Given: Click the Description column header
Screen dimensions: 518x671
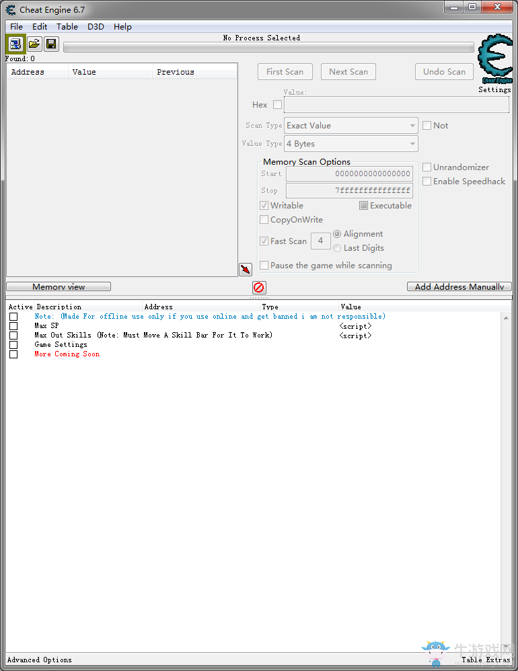Looking at the screenshot, I should click(x=89, y=307).
